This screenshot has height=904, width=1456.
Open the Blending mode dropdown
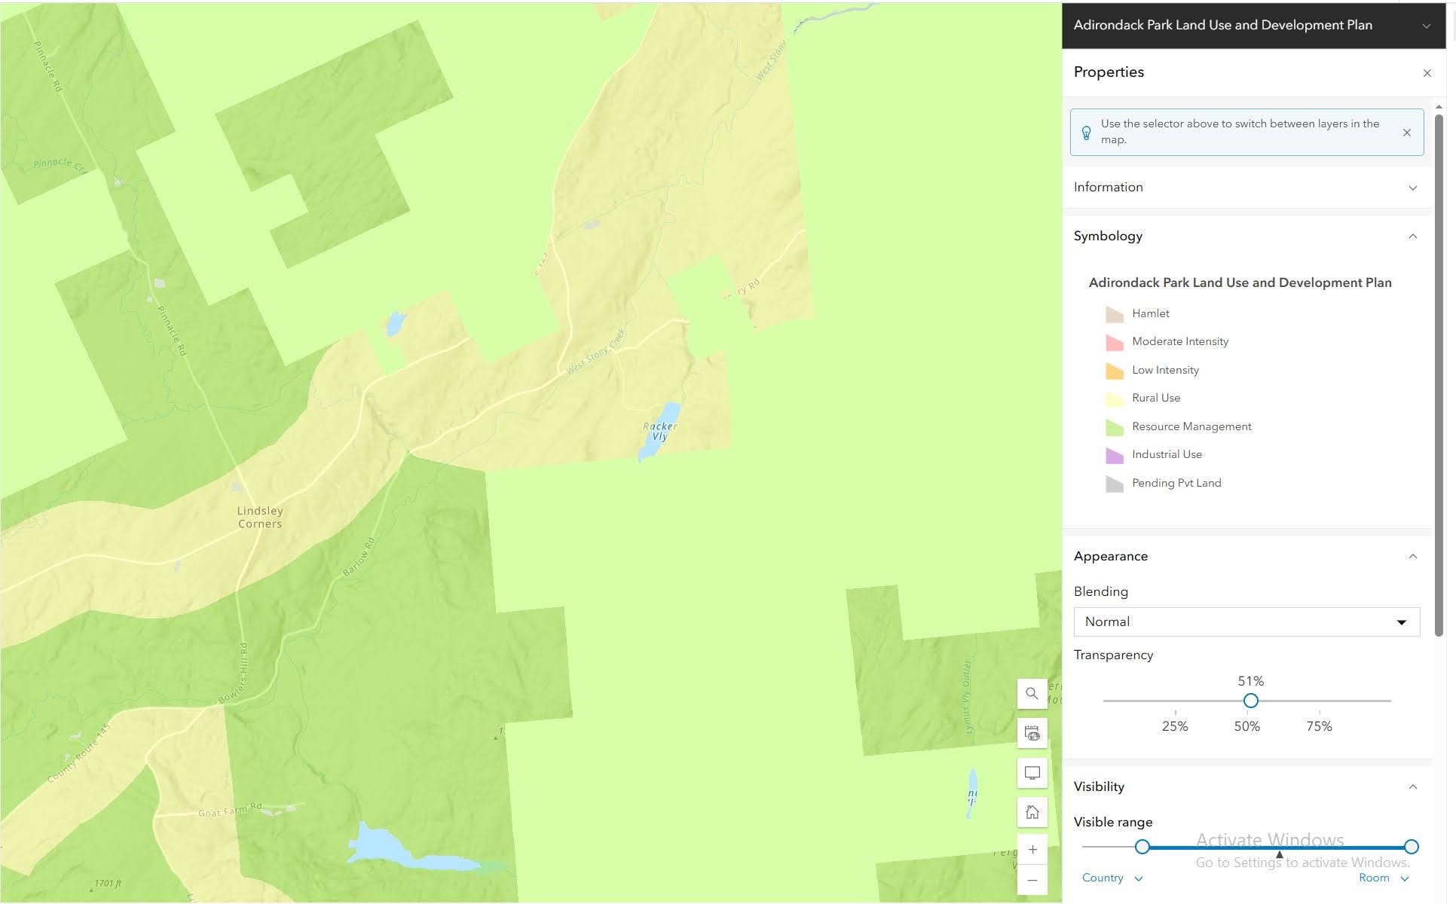point(1246,622)
